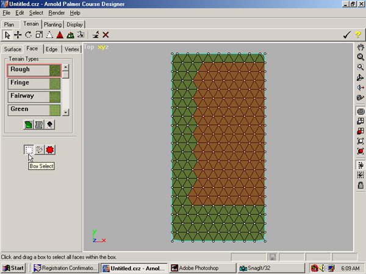This screenshot has height=274, width=366.
Task: Open the Edit menu
Action: point(20,13)
